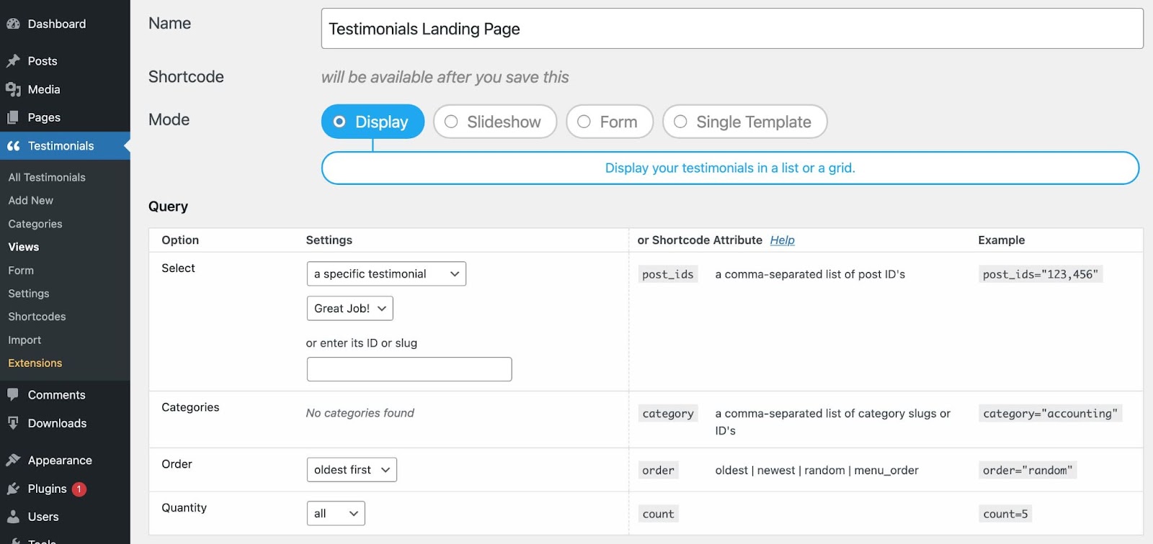Viewport: 1153px width, 544px height.
Task: Click the Posts pushpin icon
Action: click(13, 61)
